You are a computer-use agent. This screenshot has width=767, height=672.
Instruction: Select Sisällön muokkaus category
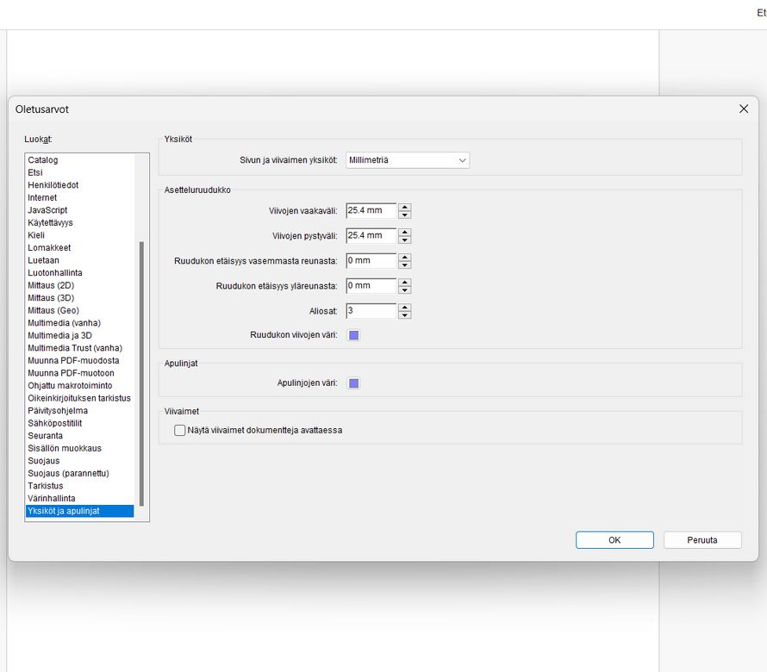point(80,448)
